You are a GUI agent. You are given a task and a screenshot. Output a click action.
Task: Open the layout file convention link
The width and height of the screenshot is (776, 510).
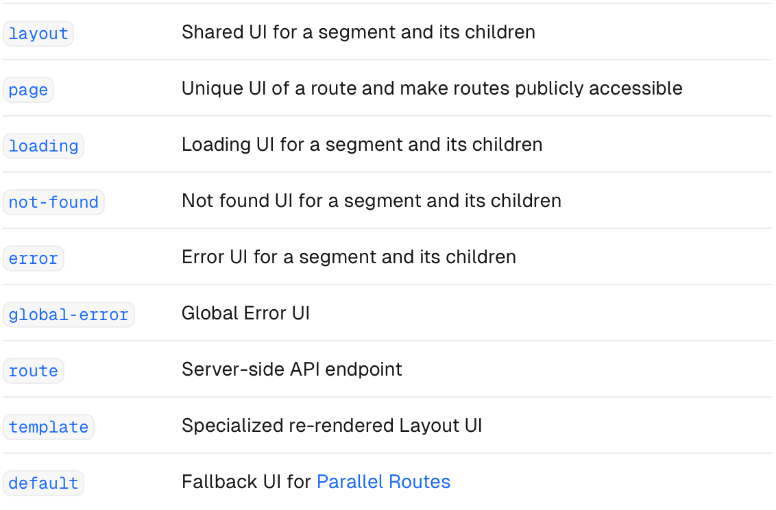tap(38, 34)
